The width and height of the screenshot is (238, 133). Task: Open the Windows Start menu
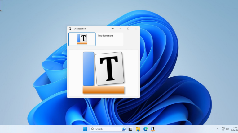coord(85,129)
